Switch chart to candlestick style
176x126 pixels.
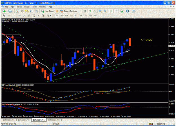(90, 11)
